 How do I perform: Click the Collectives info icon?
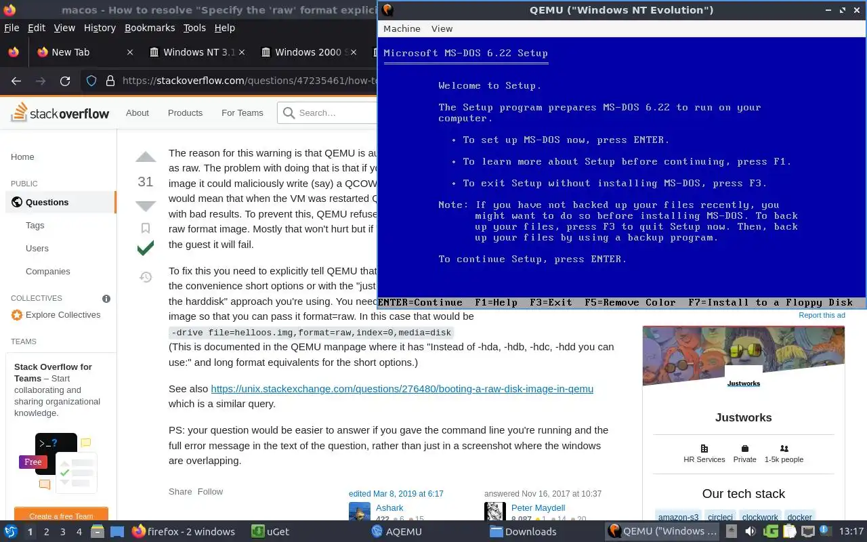pyautogui.click(x=106, y=298)
